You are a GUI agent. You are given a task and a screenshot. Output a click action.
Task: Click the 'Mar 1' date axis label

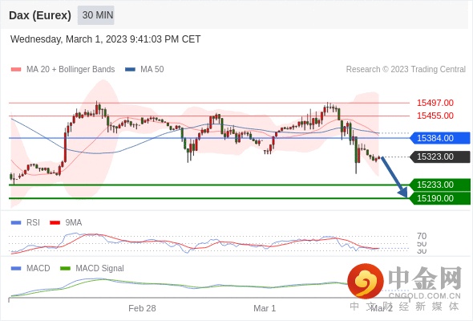pyautogui.click(x=265, y=308)
